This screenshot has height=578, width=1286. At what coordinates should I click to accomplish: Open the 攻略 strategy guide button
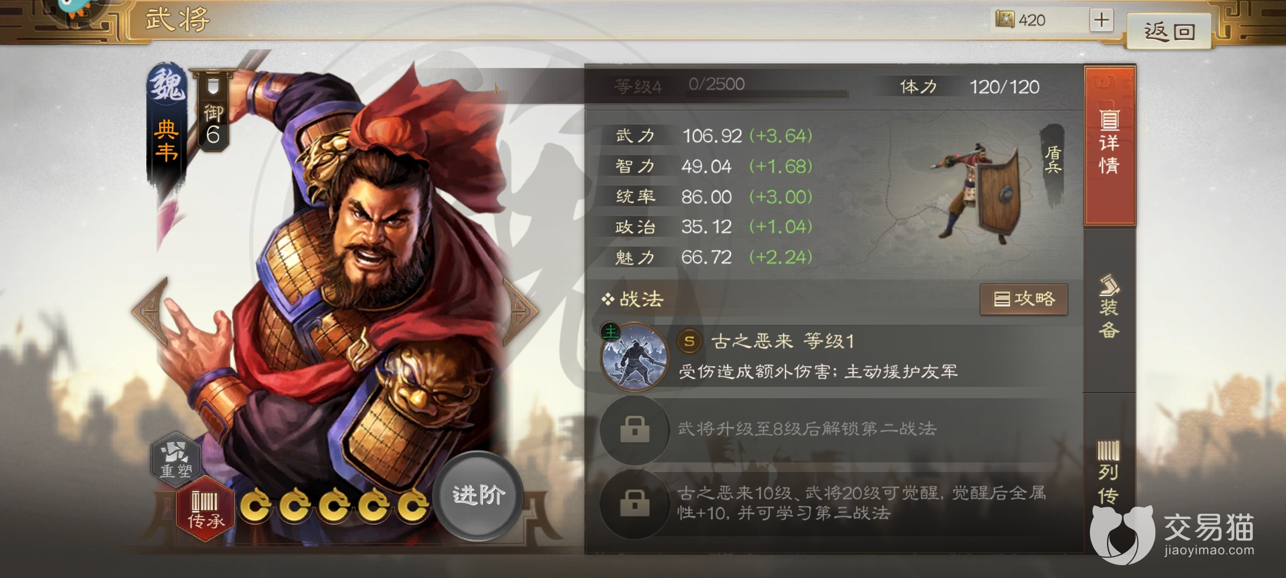(1024, 299)
